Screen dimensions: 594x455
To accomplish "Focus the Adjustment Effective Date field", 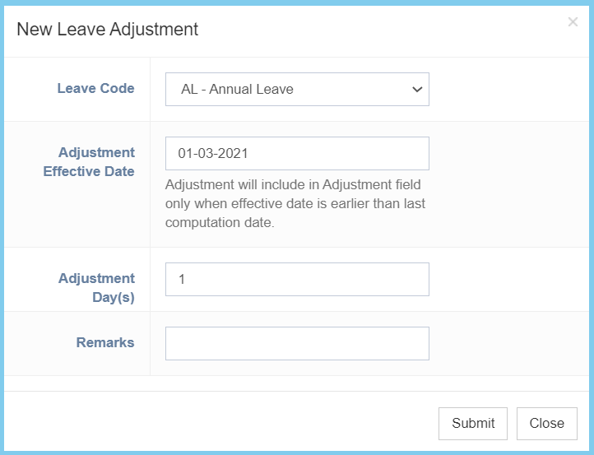I will point(297,153).
